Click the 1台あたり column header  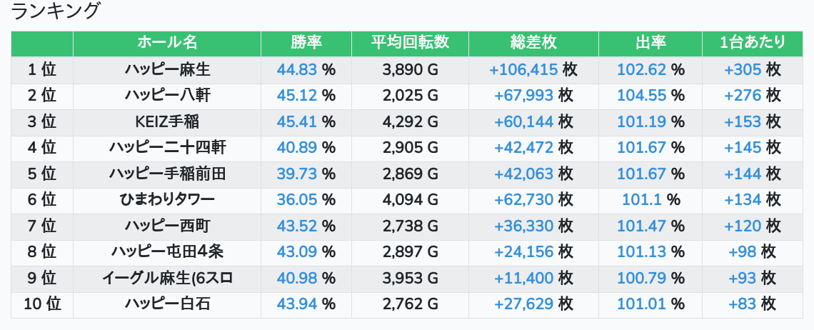point(753,43)
